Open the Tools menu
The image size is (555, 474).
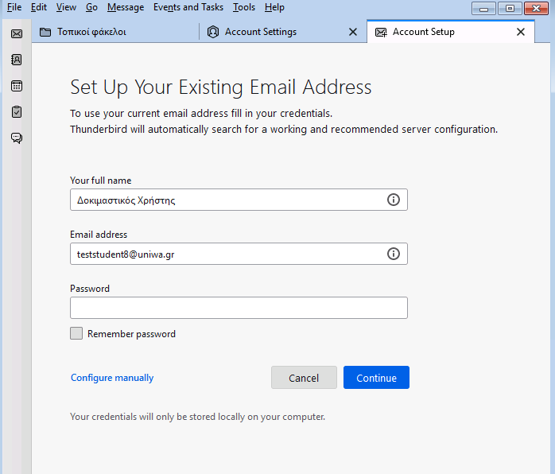[244, 7]
